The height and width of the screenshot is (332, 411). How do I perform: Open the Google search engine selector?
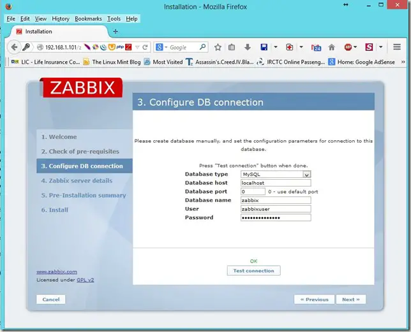[x=161, y=47]
